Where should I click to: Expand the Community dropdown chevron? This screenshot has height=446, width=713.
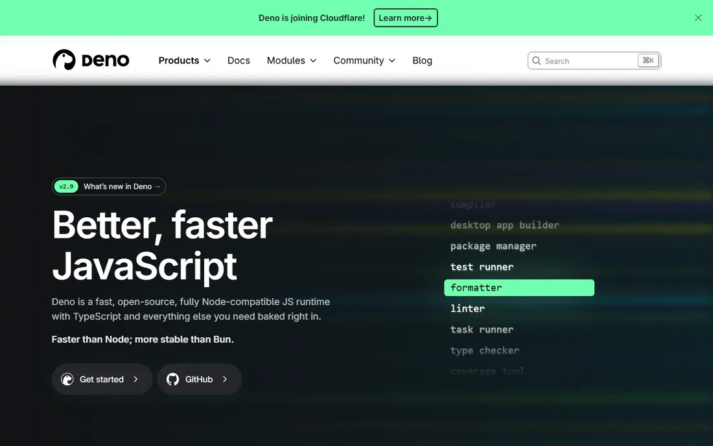click(x=392, y=60)
